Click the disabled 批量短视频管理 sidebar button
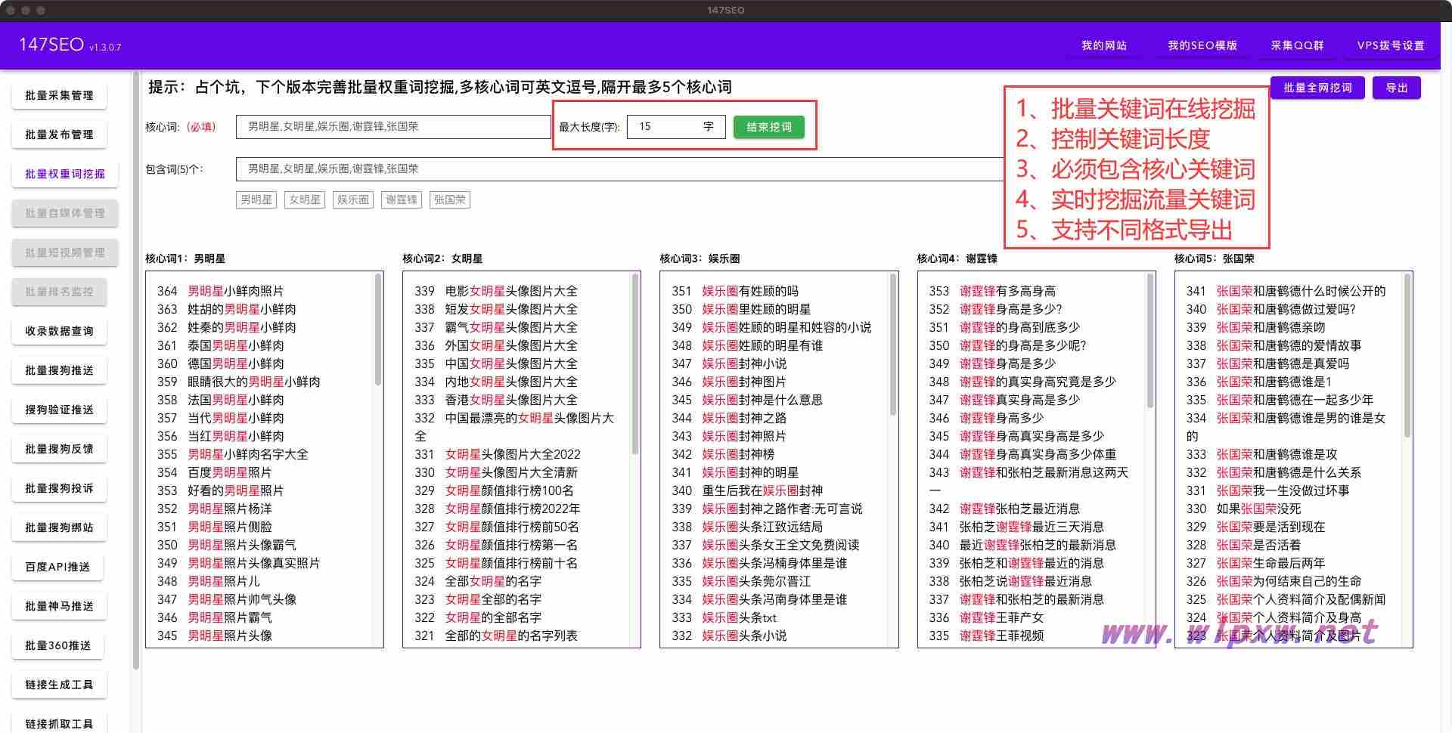 65,252
